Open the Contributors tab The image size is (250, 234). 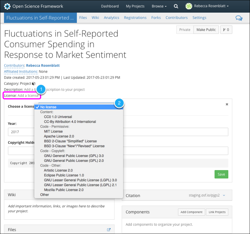177,18
